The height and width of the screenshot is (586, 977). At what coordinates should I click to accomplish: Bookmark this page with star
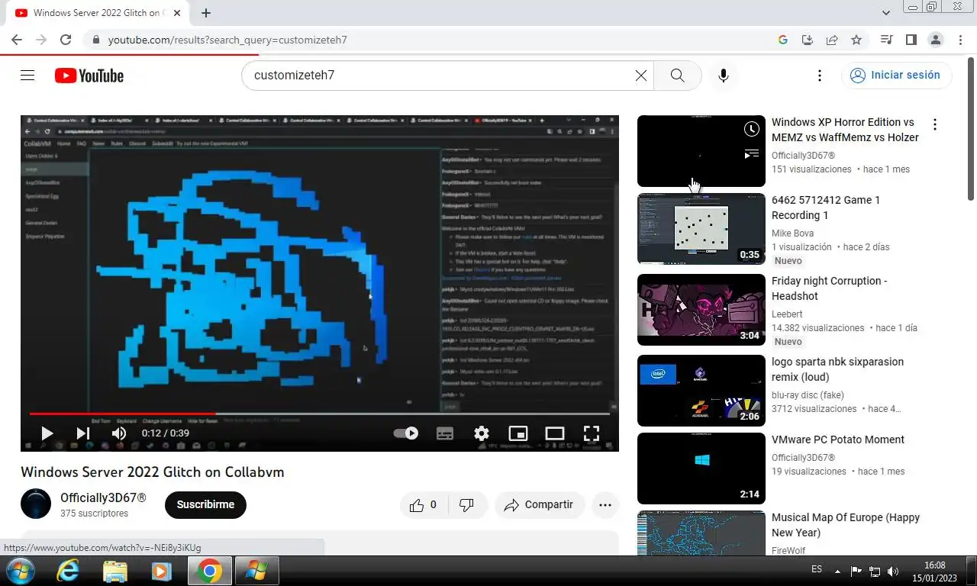point(856,40)
